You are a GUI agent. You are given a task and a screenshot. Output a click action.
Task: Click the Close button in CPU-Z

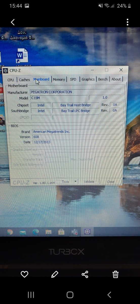click(111, 182)
